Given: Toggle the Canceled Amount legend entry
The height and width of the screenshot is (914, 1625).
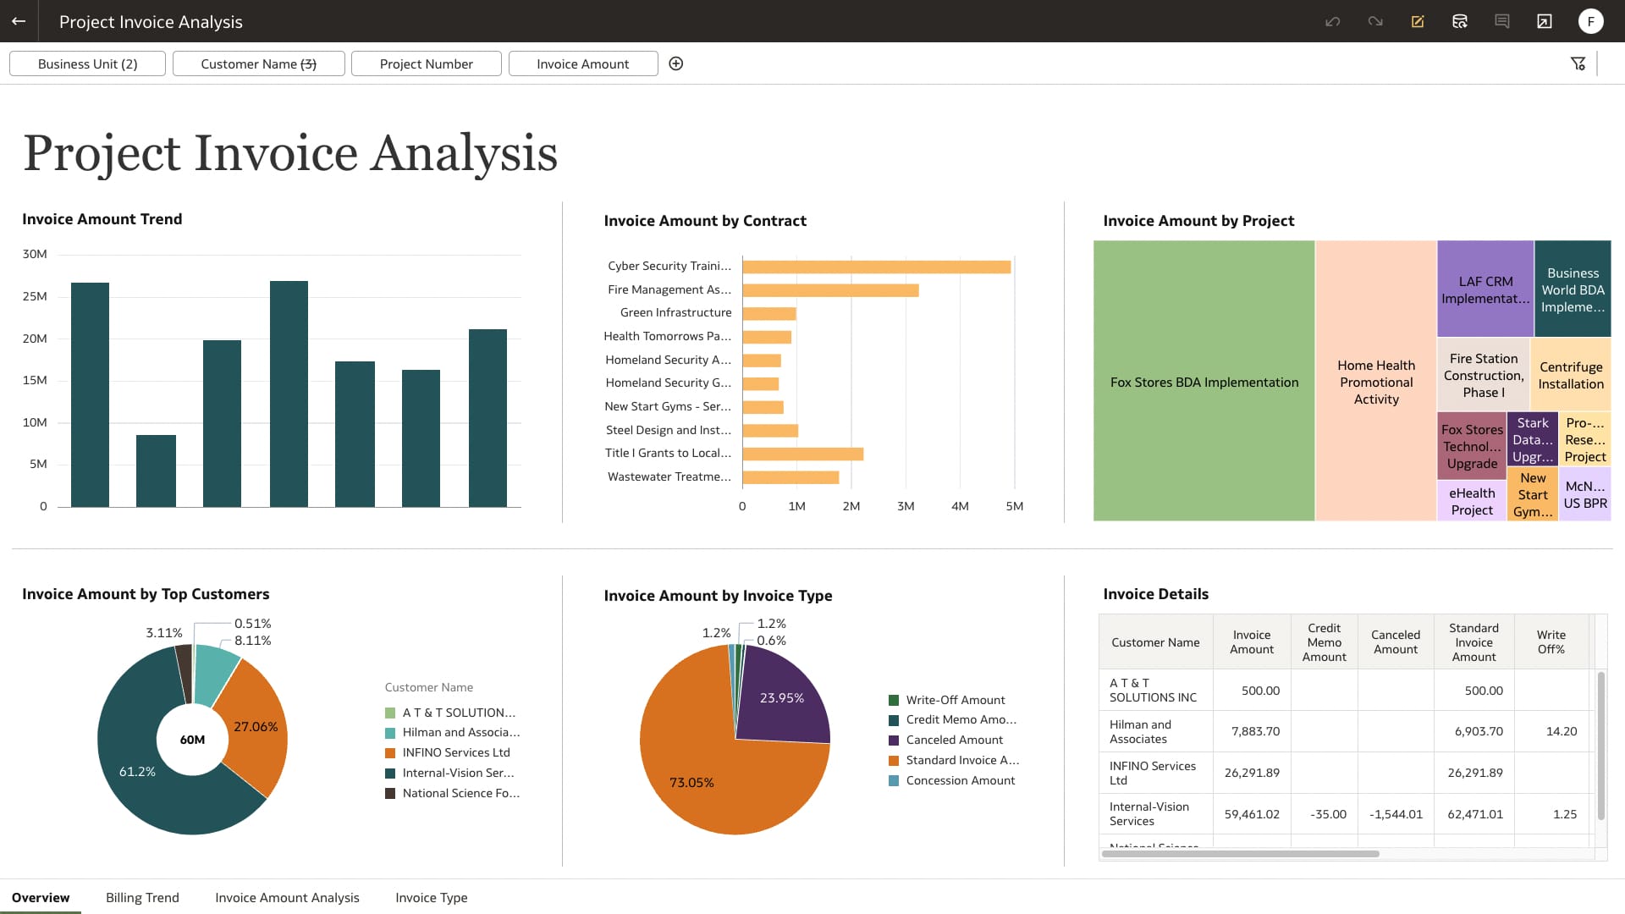Looking at the screenshot, I should click(953, 739).
